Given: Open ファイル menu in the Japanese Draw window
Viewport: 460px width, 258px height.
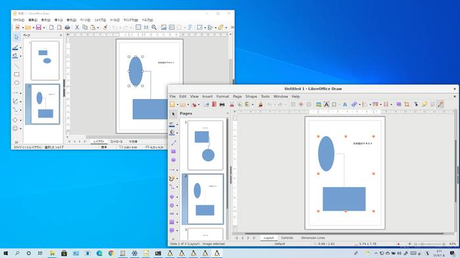Looking at the screenshot, I should click(18, 20).
